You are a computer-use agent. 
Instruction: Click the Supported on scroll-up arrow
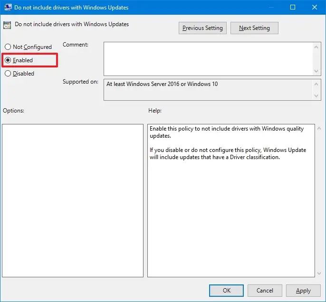[316, 84]
